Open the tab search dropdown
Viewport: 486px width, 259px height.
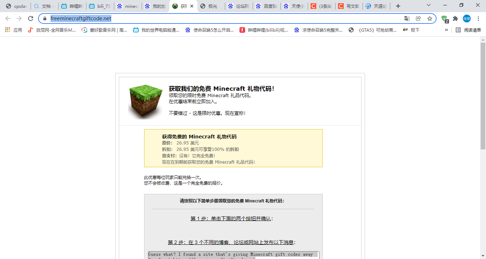point(429,5)
